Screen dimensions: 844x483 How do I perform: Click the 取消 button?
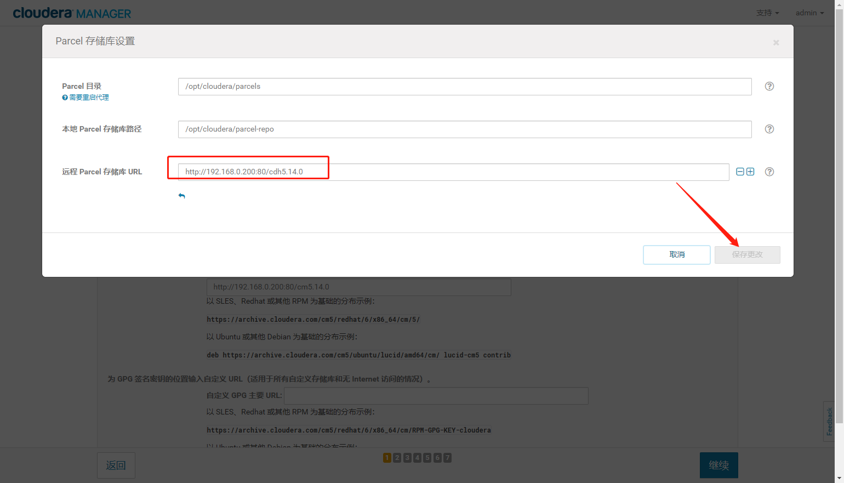(x=677, y=254)
